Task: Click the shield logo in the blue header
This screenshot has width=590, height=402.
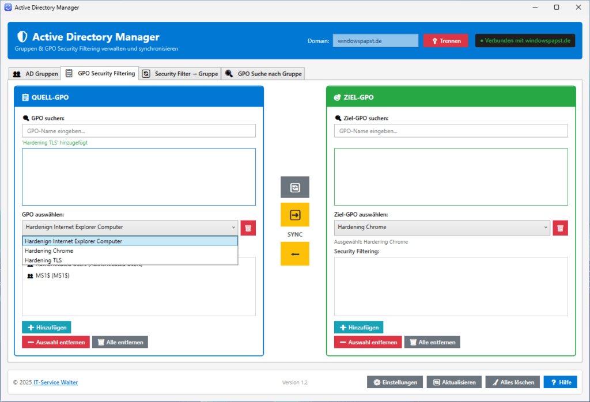Action: [23, 37]
